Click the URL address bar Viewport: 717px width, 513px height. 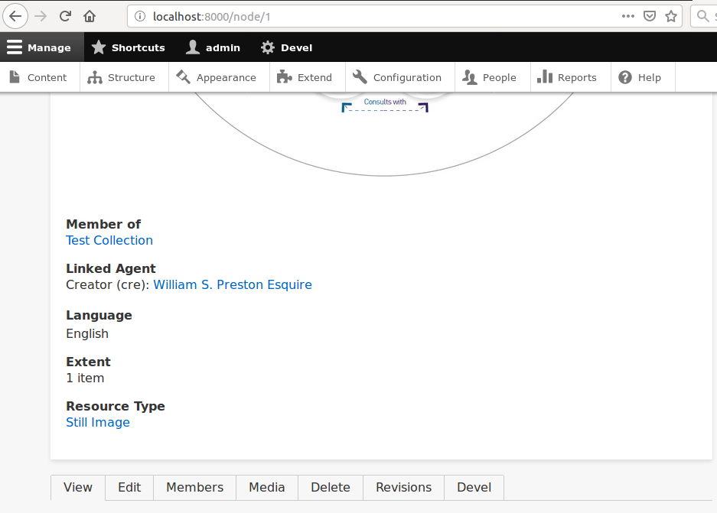click(367, 16)
